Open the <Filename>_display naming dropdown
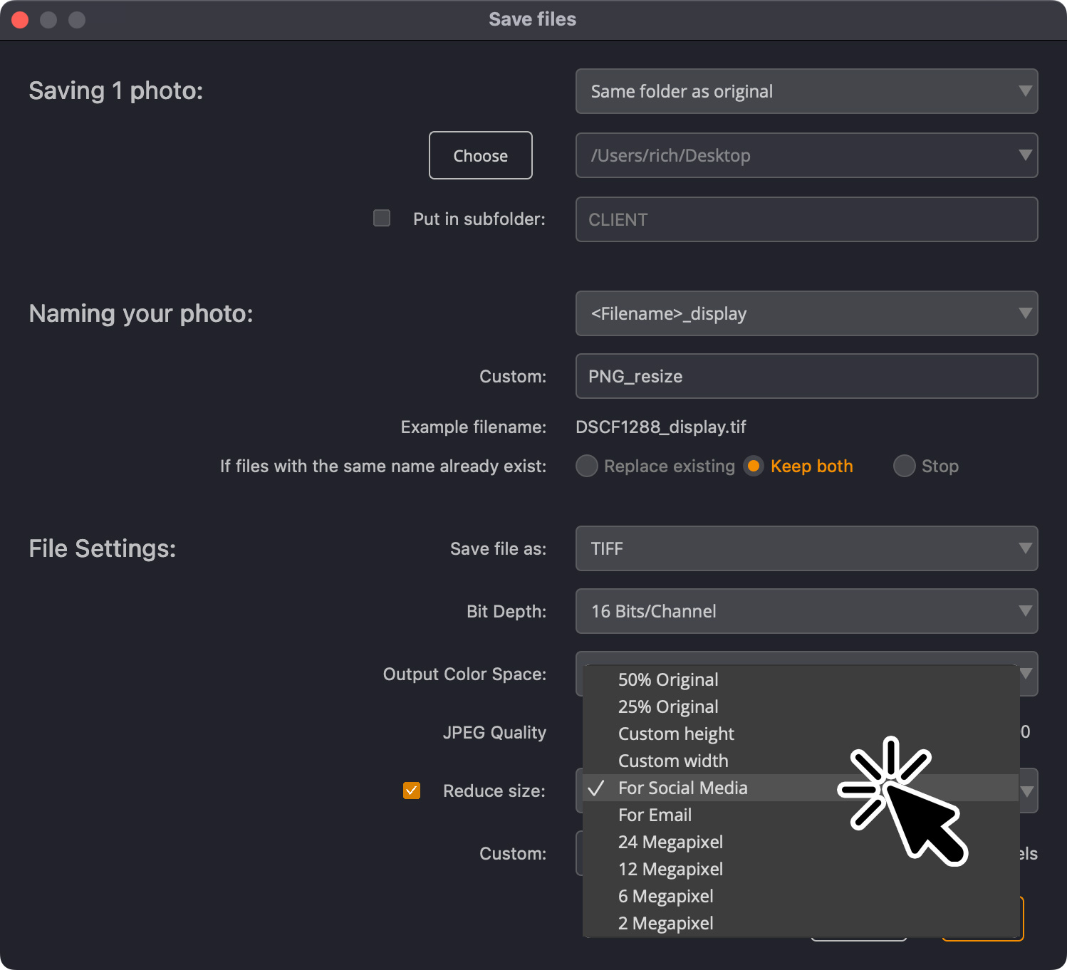Image resolution: width=1067 pixels, height=970 pixels. pyautogui.click(x=806, y=313)
